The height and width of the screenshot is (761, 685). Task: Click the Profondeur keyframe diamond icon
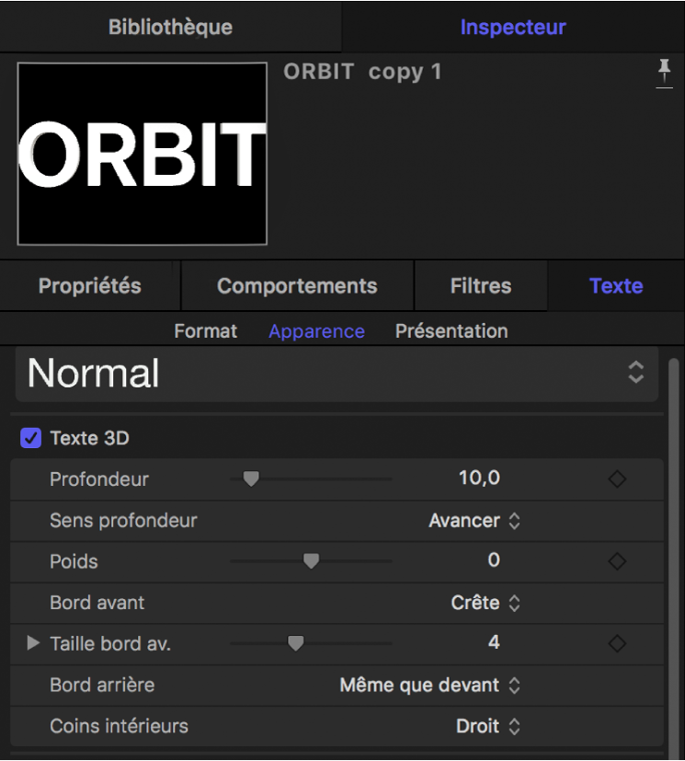click(617, 479)
